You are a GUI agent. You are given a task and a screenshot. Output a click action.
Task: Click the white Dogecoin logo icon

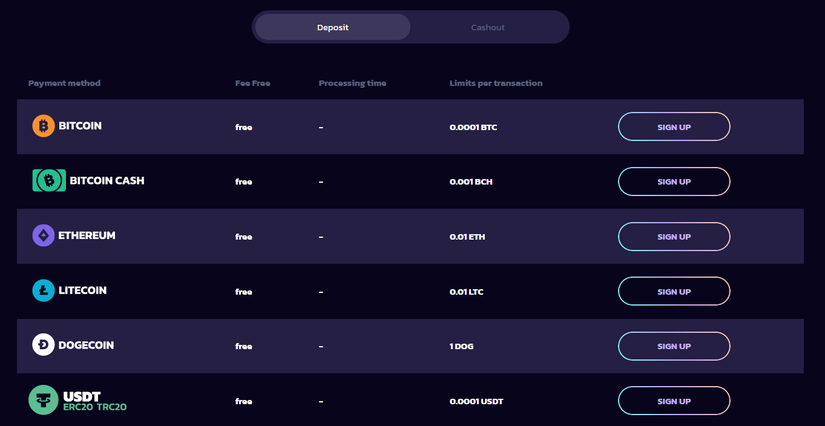(x=43, y=345)
